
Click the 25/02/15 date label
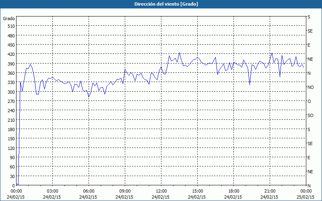[x=305, y=197]
